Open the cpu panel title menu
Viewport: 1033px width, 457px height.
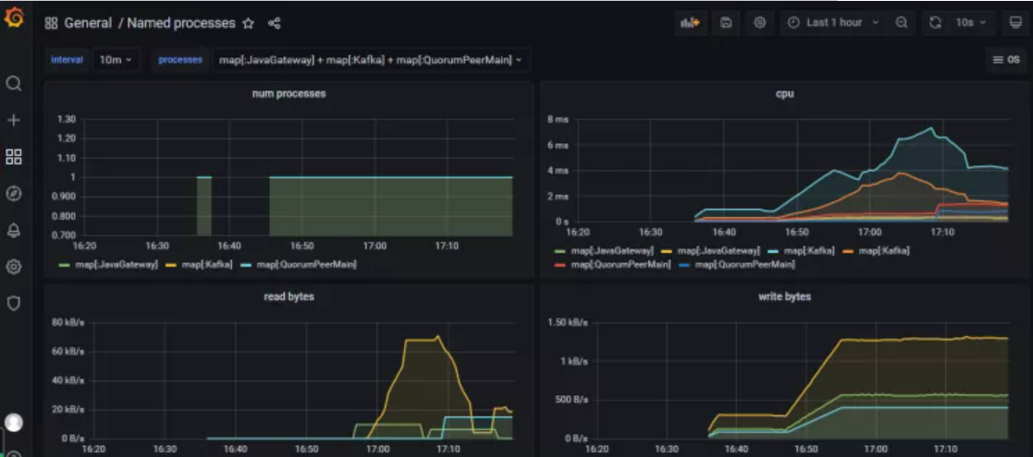(x=784, y=93)
